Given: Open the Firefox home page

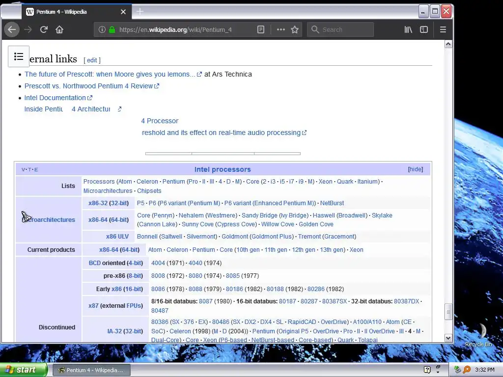Looking at the screenshot, I should [x=59, y=30].
